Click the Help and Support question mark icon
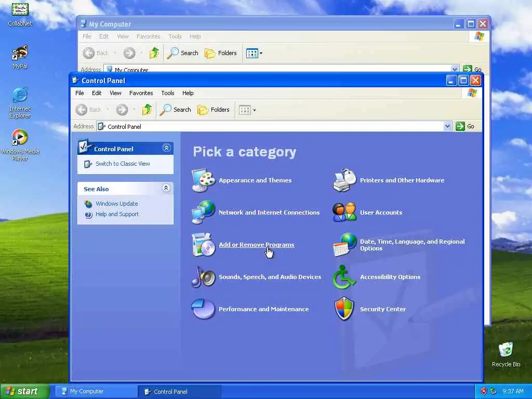Image resolution: width=532 pixels, height=399 pixels. [x=88, y=215]
